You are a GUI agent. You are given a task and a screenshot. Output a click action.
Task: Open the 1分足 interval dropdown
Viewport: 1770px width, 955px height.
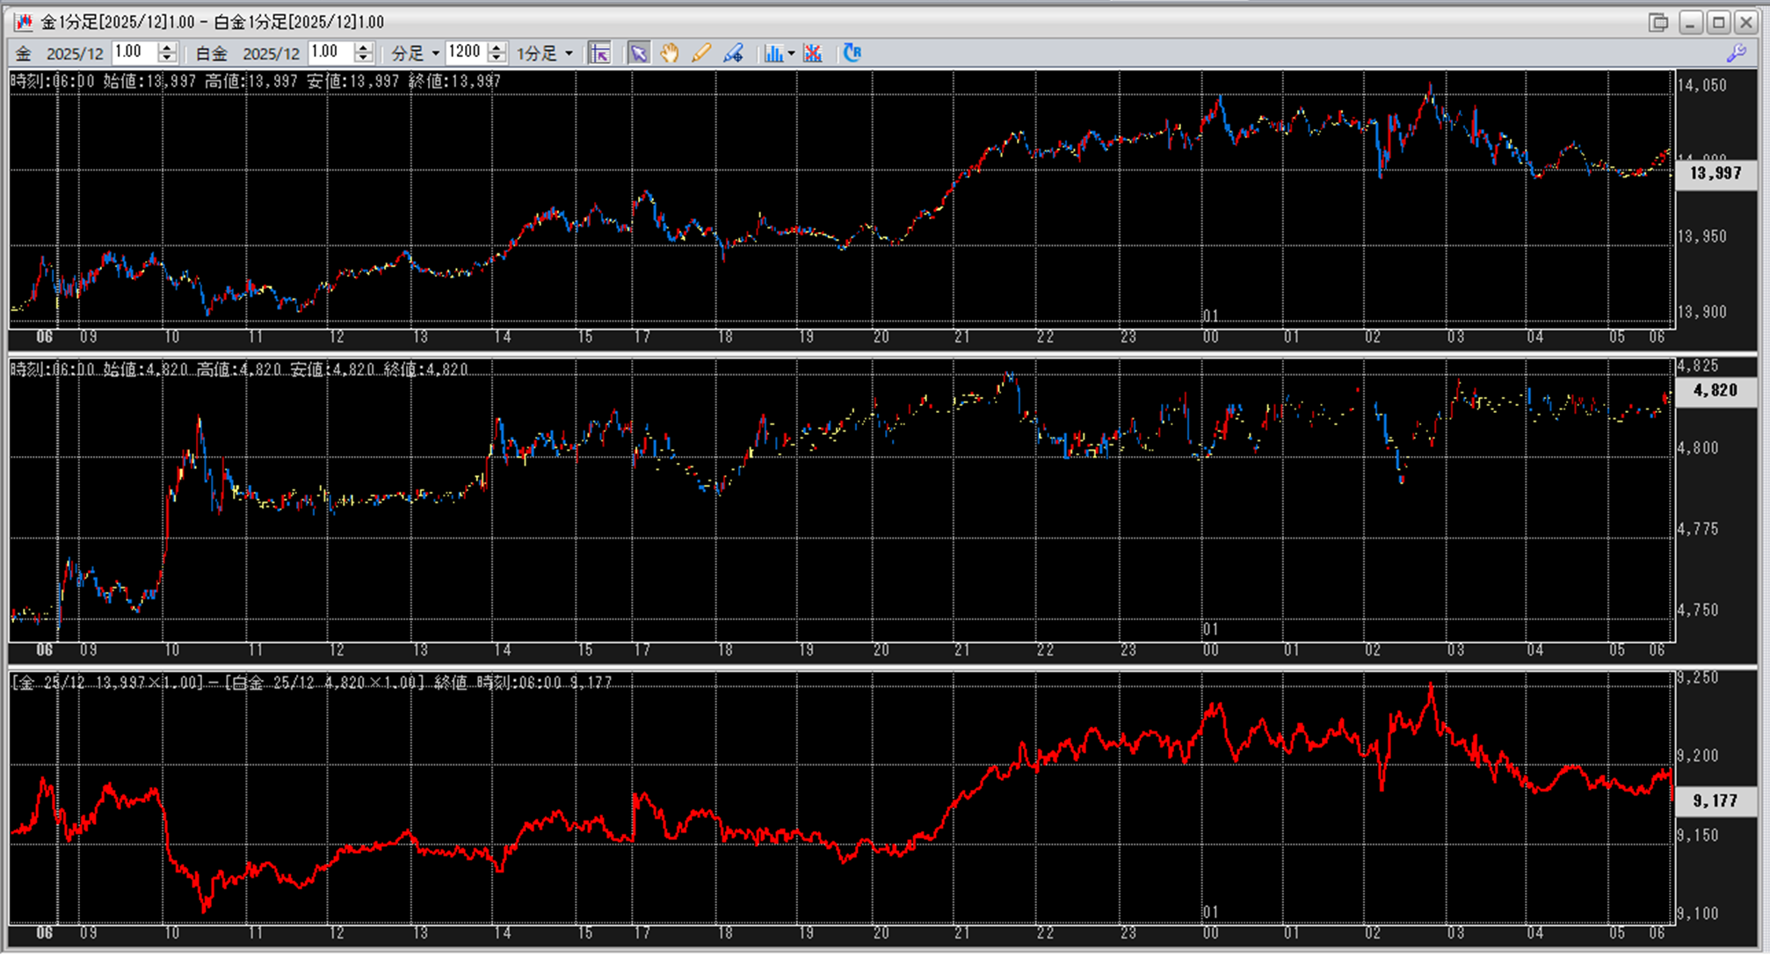click(x=569, y=54)
